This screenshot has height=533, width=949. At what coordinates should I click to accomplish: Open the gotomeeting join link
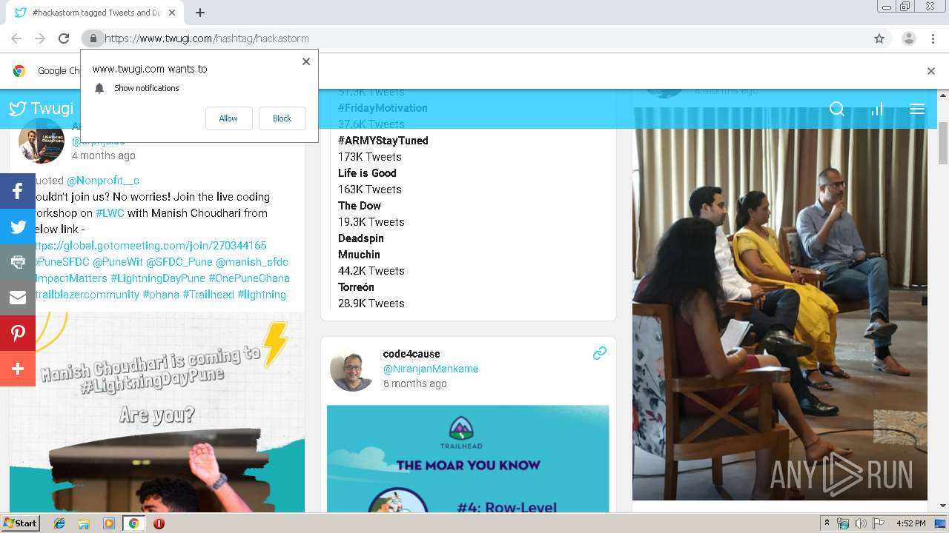click(x=151, y=246)
